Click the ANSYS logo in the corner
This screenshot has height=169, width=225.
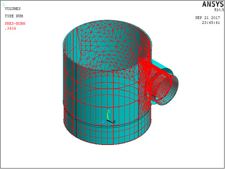pos(213,4)
